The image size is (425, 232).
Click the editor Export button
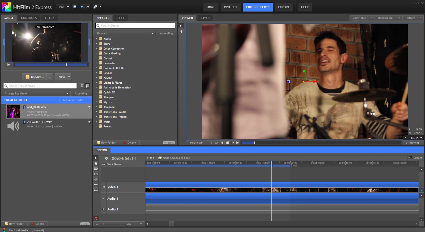[415, 158]
